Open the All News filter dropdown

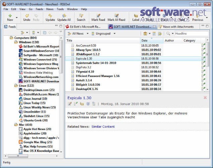click(88, 34)
